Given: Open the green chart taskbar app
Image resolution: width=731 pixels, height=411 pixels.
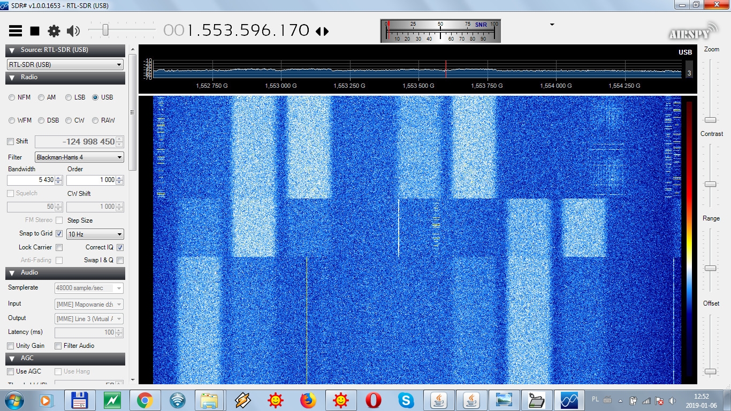Looking at the screenshot, I should pos(112,400).
